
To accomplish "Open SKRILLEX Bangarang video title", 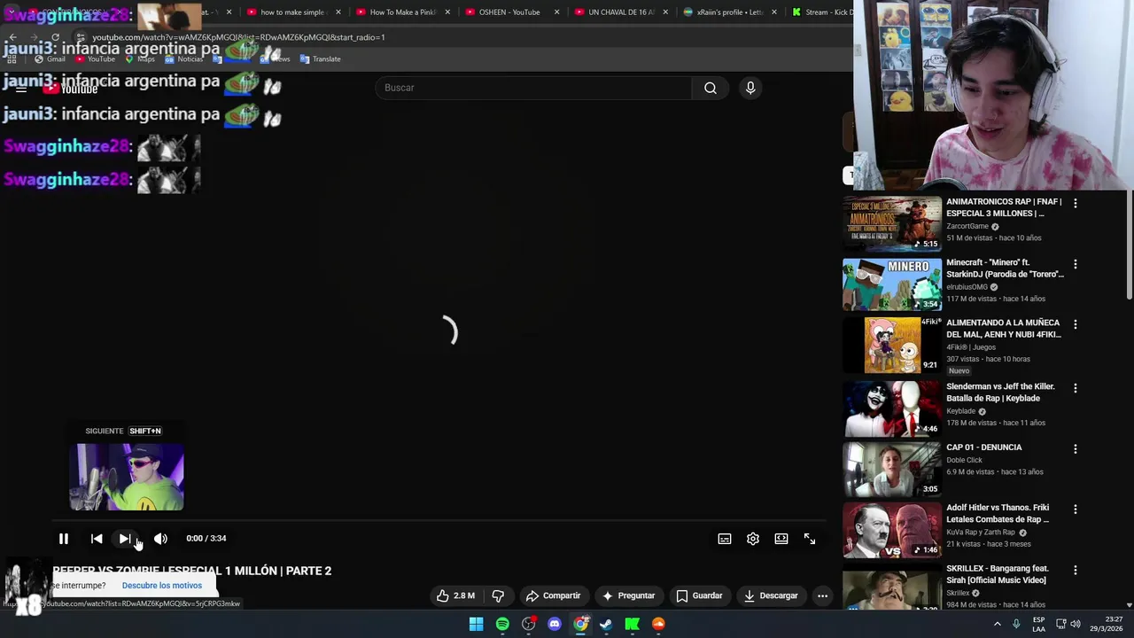I will coord(998,574).
